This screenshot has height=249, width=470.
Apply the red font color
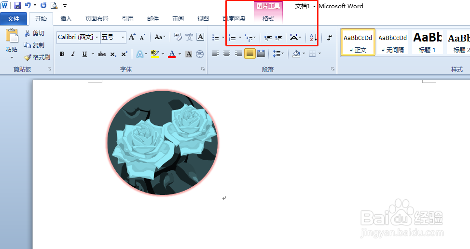172,54
